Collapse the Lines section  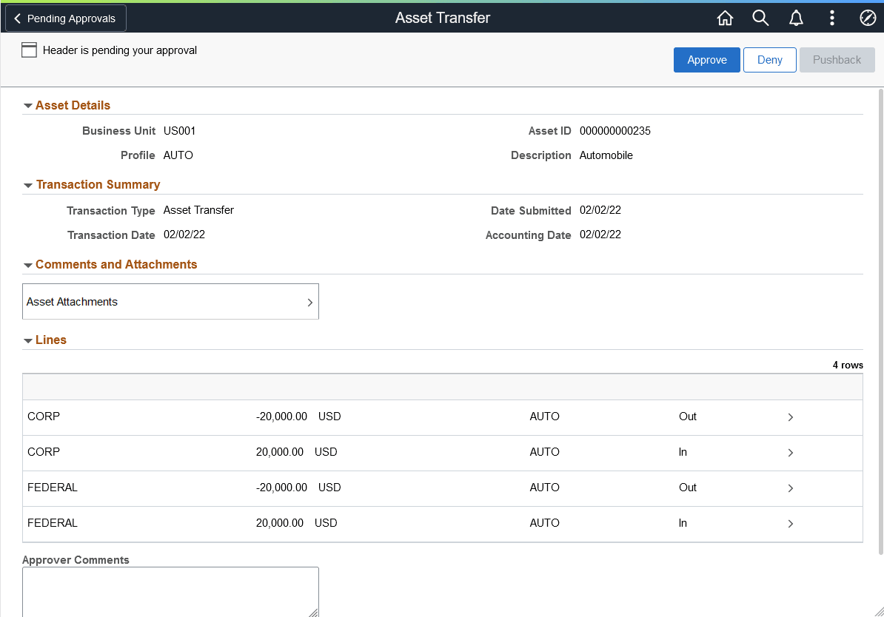[x=28, y=340]
